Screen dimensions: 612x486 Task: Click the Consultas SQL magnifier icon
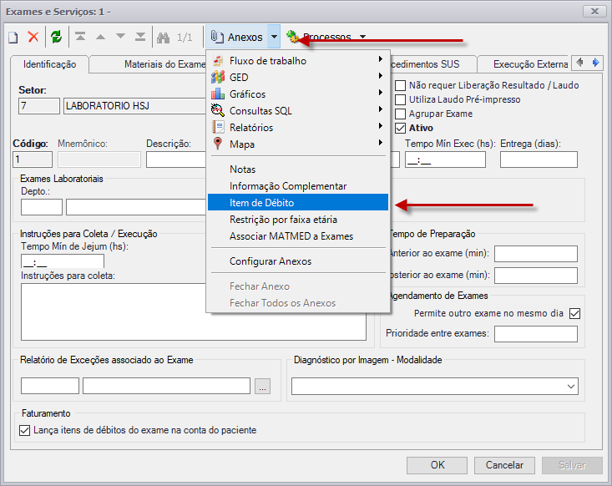point(218,110)
